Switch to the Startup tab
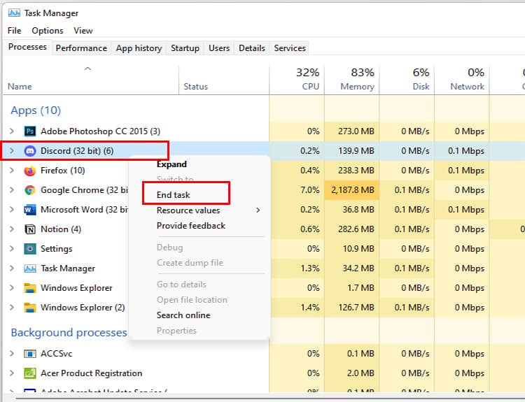Viewport: 525px width, 402px height. pos(185,48)
